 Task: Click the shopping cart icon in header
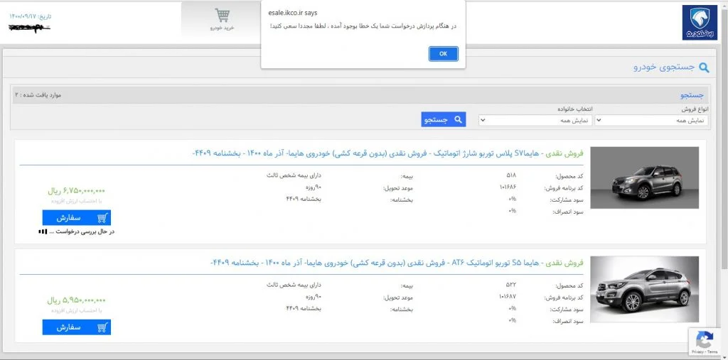point(223,15)
